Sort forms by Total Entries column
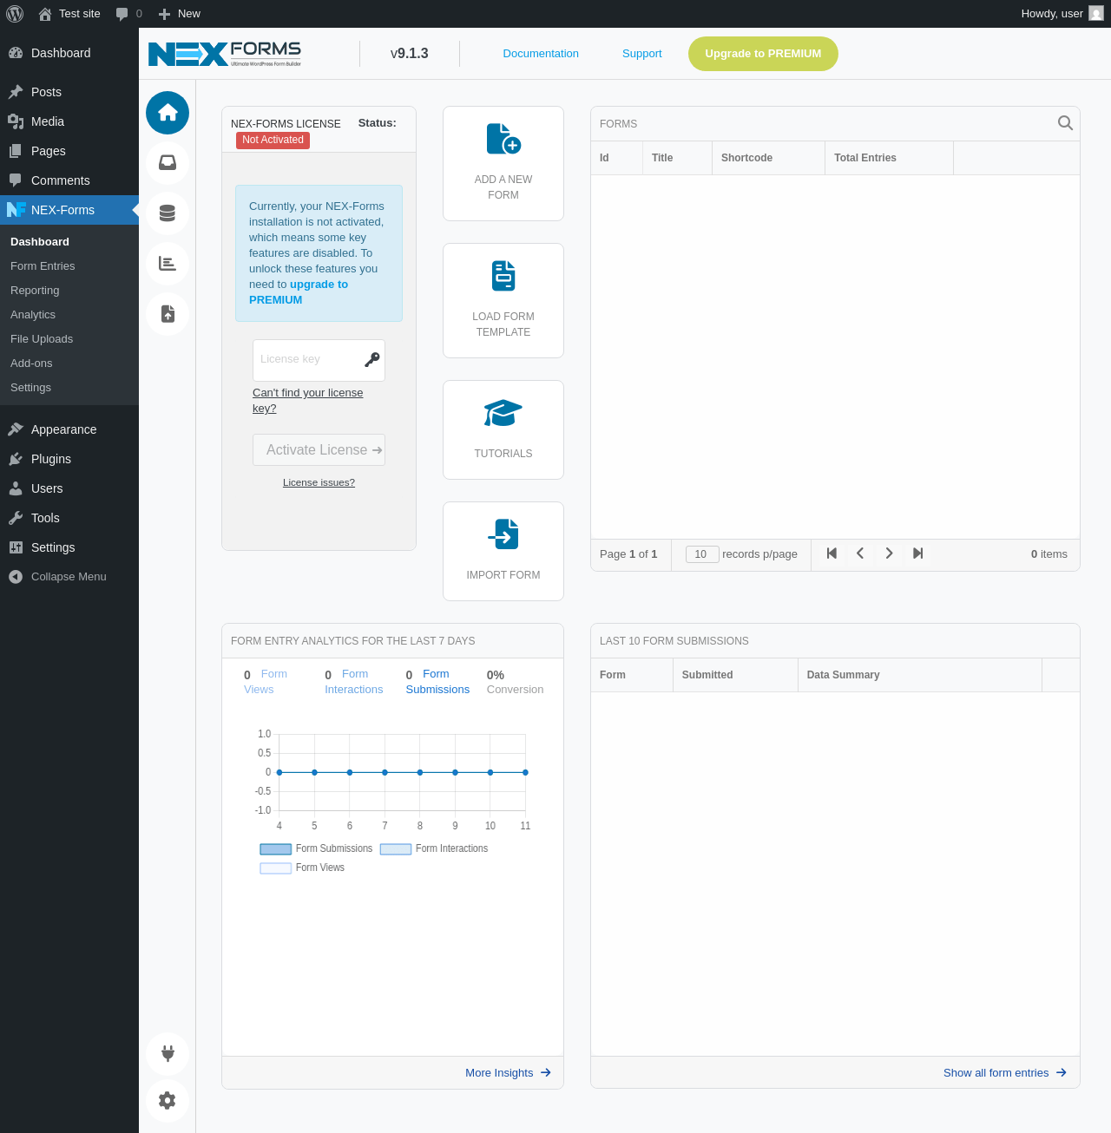Viewport: 1111px width, 1133px height. click(x=889, y=158)
